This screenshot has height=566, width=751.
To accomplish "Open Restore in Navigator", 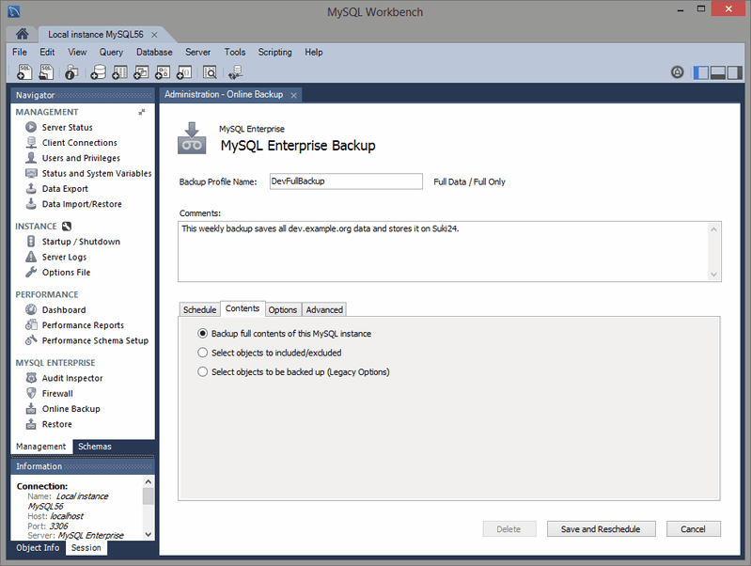I will click(x=57, y=424).
